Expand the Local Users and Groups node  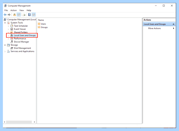coord(8,36)
